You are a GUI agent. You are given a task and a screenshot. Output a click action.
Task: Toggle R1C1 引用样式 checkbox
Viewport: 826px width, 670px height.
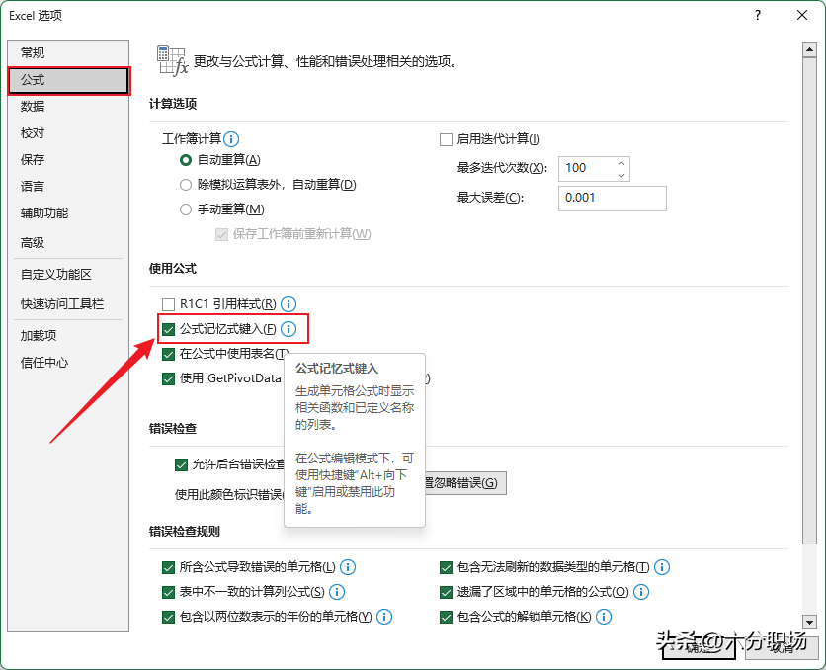point(168,304)
